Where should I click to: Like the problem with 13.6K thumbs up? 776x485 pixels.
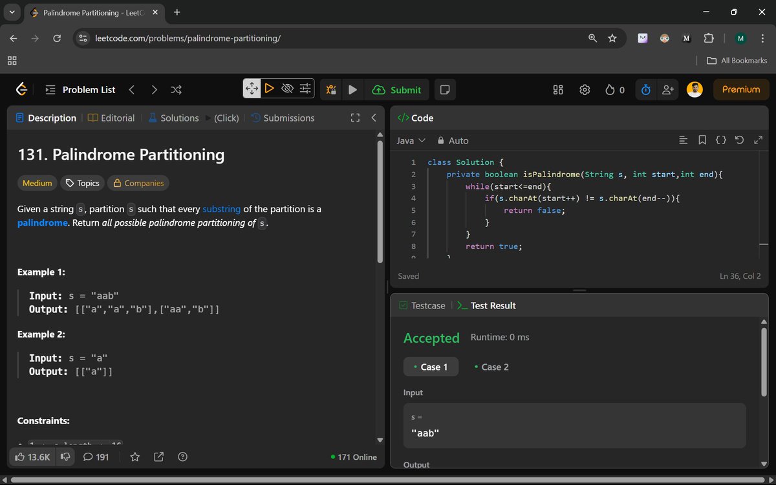coord(32,457)
